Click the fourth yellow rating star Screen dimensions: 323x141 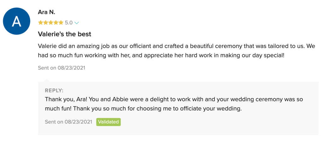point(56,23)
